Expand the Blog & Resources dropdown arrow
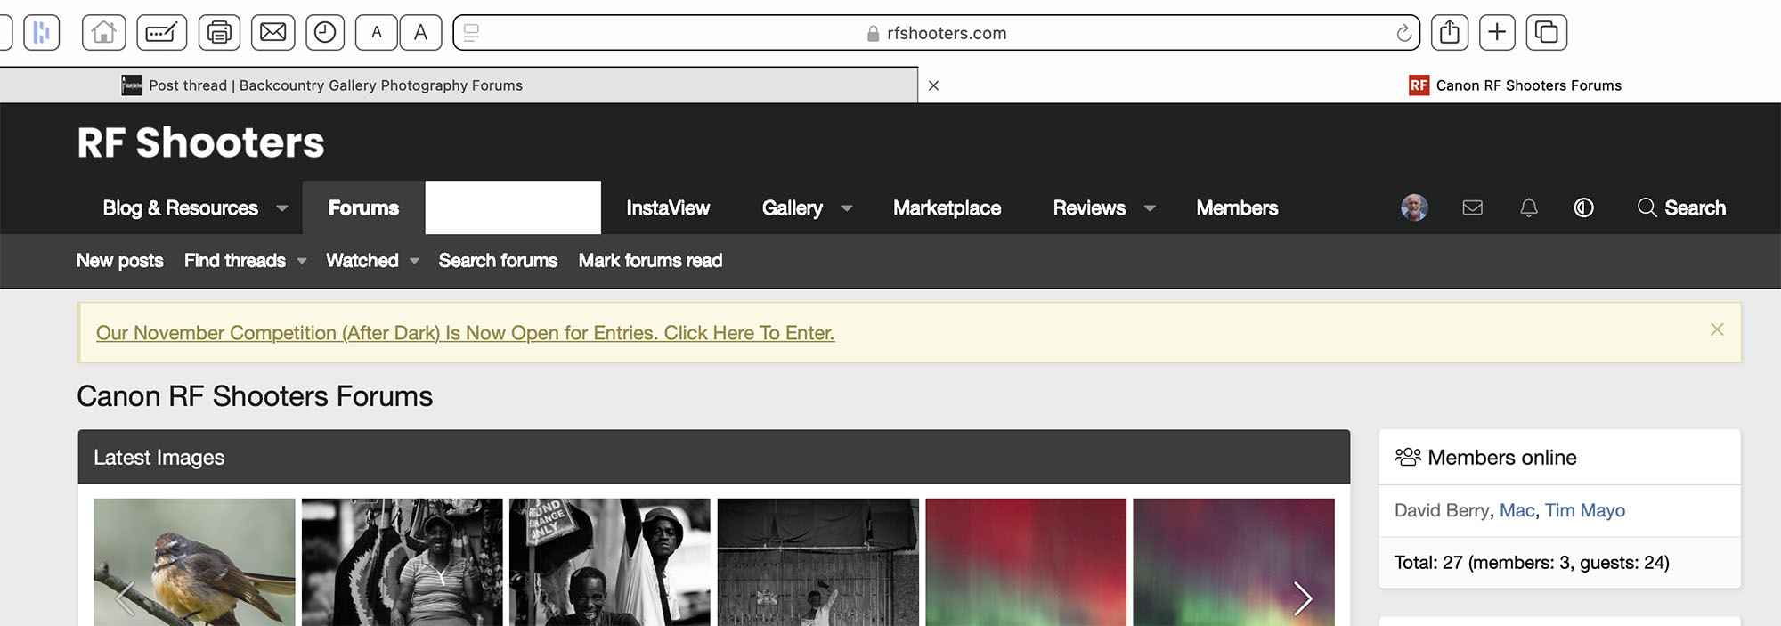The width and height of the screenshot is (1781, 626). pos(282,208)
